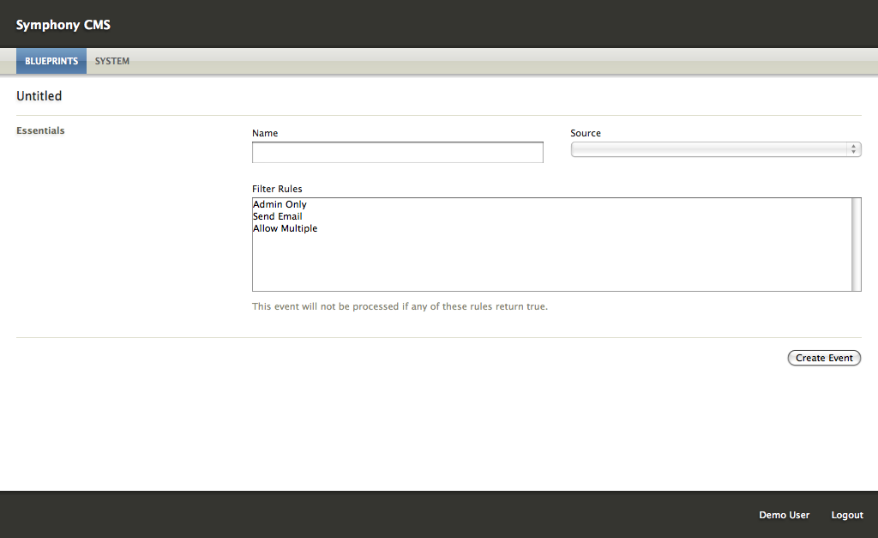
Task: Choose Allow Multiple in Filter Rules
Action: click(285, 228)
